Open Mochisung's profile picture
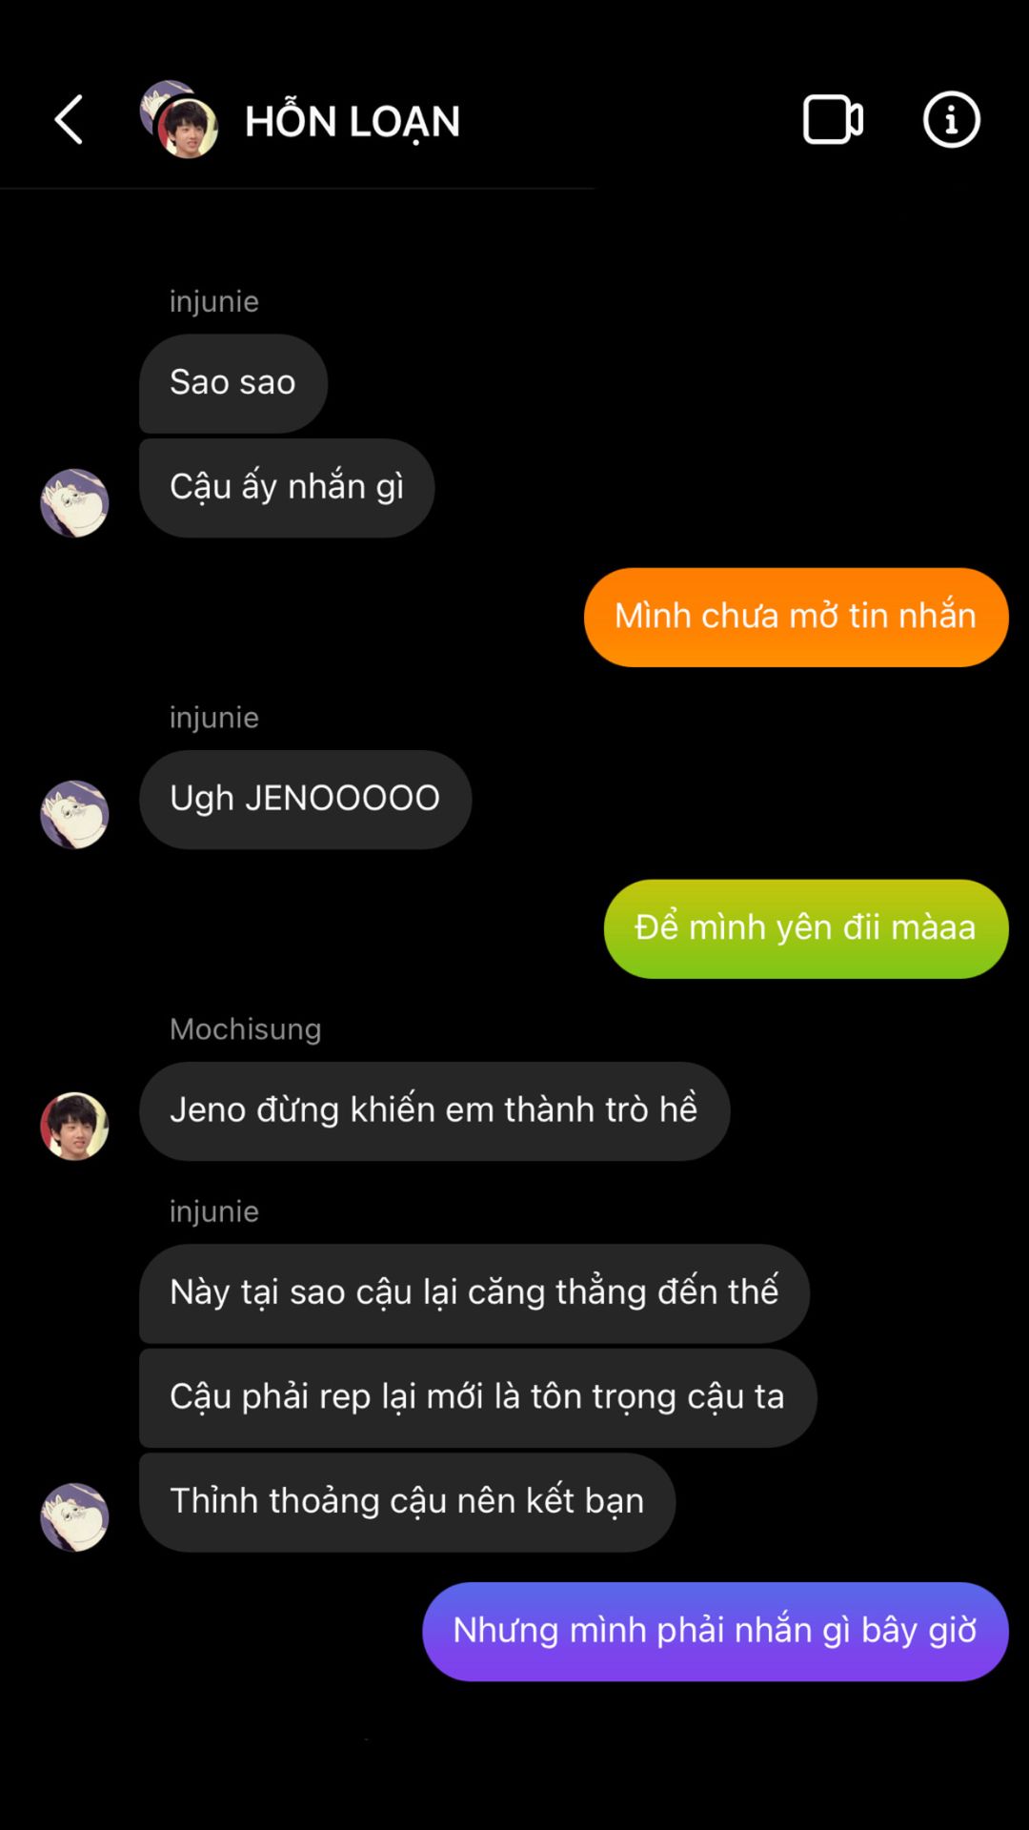 click(74, 1126)
